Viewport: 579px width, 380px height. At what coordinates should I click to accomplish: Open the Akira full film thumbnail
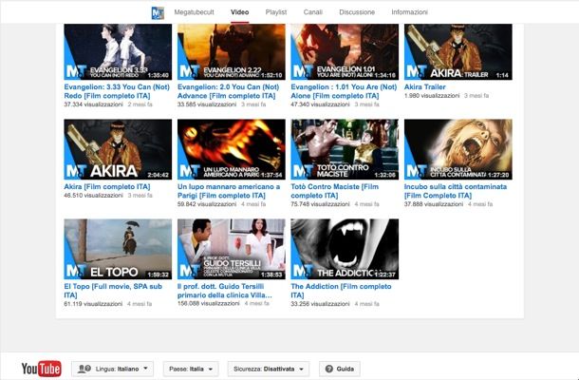click(x=118, y=149)
